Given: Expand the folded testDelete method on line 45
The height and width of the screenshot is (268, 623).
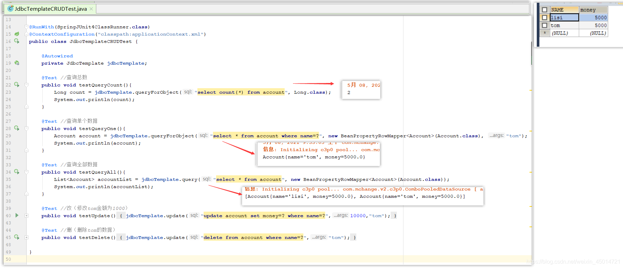Looking at the screenshot, I should (x=26, y=237).
